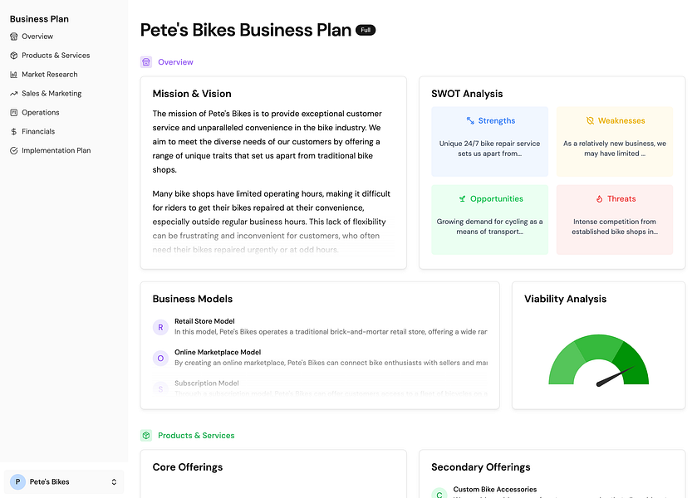Screen dimensions: 697x498
Task: Click the Implementation Plan checkmark icon
Action: pos(12,150)
